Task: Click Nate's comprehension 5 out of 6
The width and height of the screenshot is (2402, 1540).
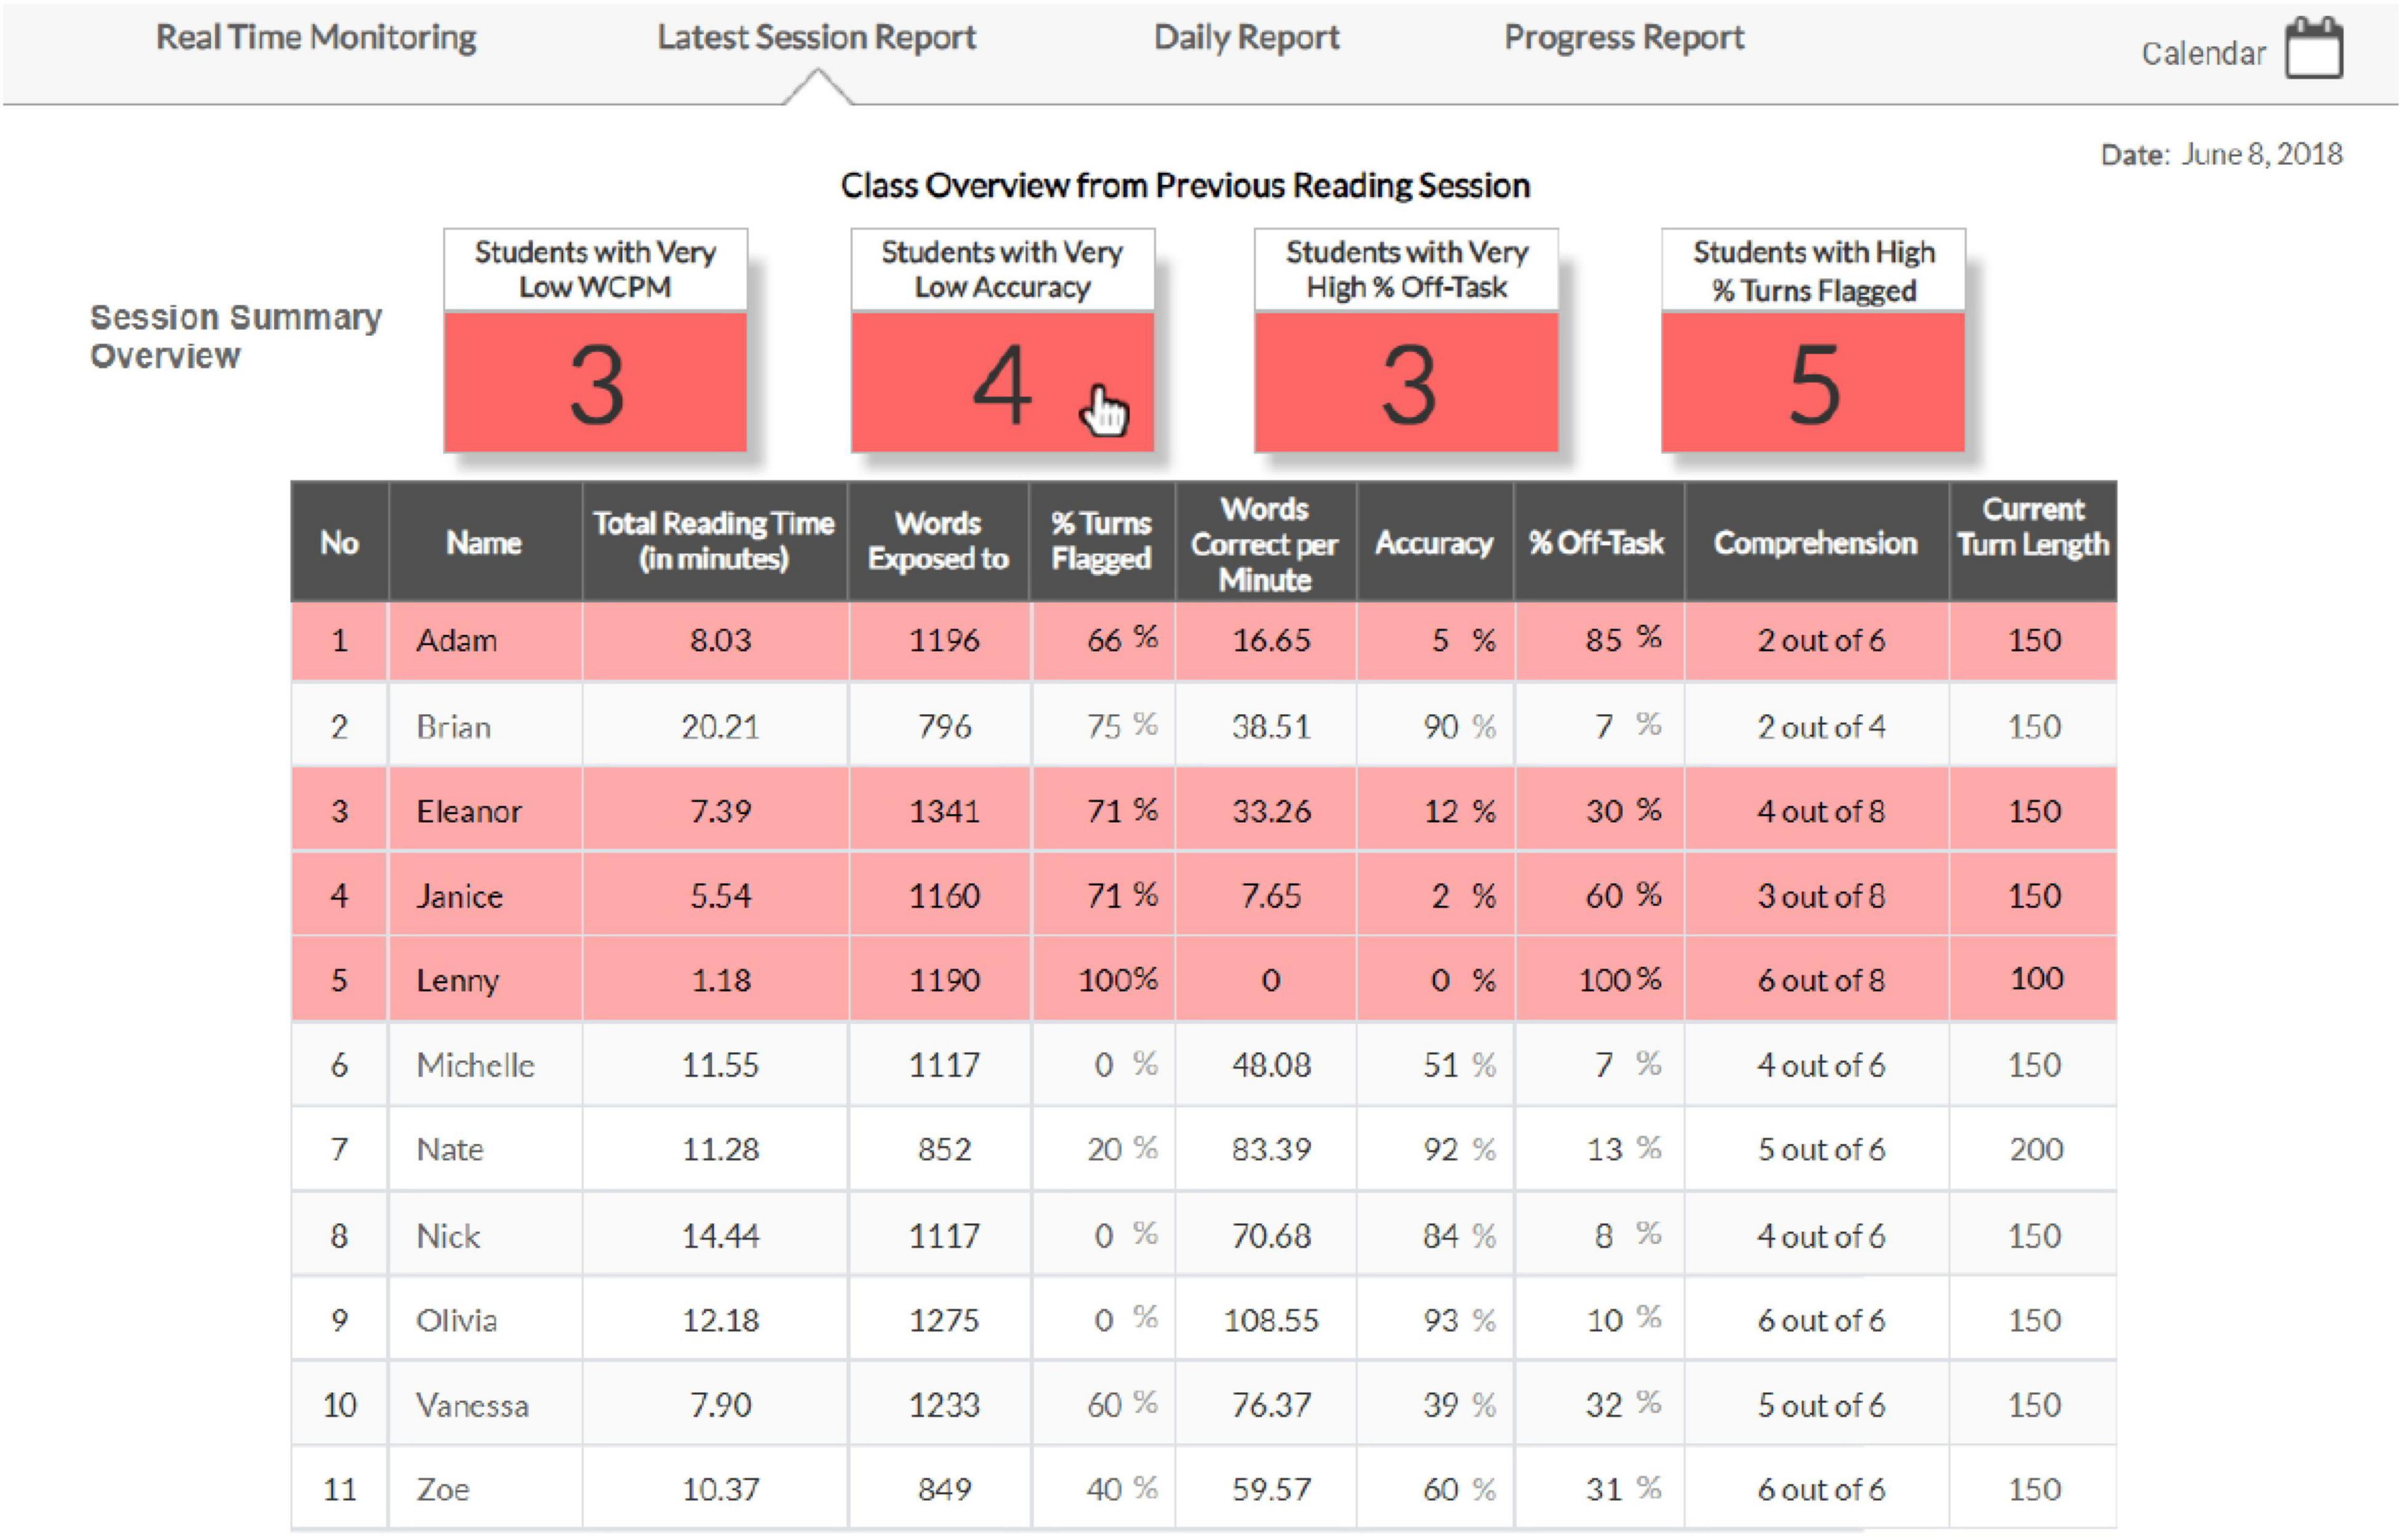Action: tap(1821, 1149)
